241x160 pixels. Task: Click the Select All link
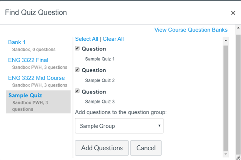87,39
